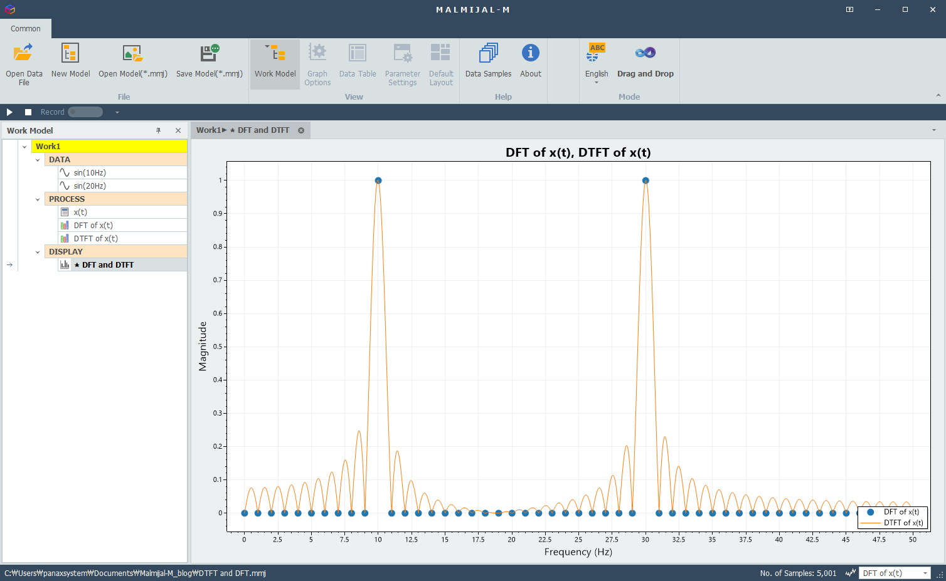Select the Drag and Drop mode icon
This screenshot has height=581, width=946.
pyautogui.click(x=645, y=53)
